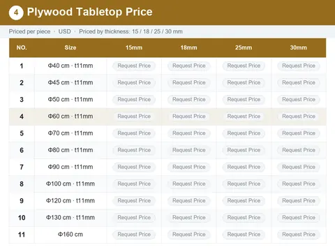This screenshot has height=252, width=335.
Task: Request price for Φ80 cm in 30mm
Action: click(299, 150)
